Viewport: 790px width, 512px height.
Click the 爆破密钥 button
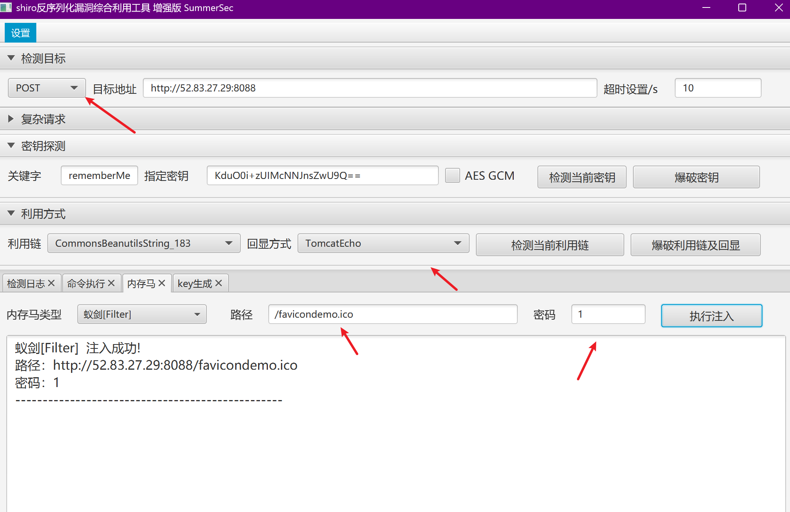(696, 177)
